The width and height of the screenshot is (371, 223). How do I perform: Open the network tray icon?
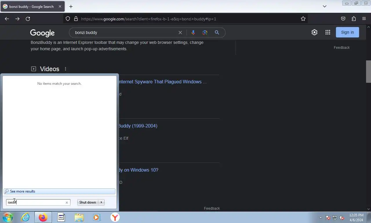pos(335,217)
